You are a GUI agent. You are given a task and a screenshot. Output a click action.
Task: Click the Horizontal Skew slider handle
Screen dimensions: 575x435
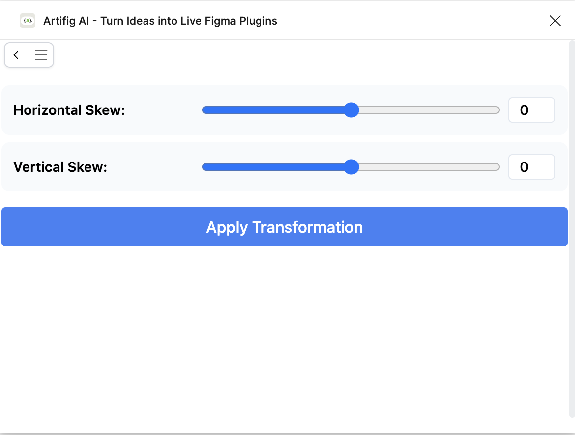(x=351, y=110)
